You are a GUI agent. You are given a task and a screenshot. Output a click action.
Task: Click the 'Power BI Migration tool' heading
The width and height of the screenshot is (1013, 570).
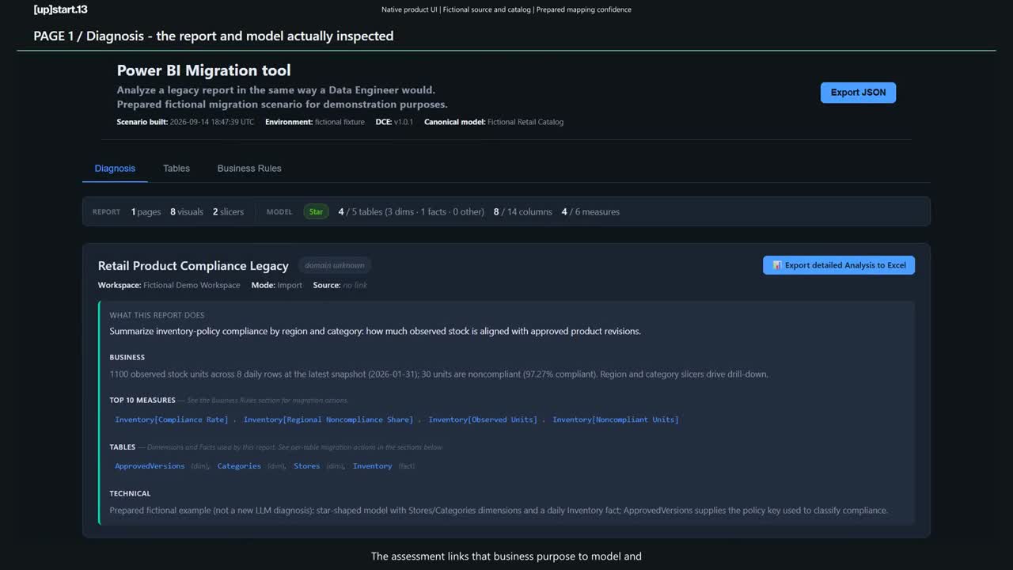coord(204,70)
